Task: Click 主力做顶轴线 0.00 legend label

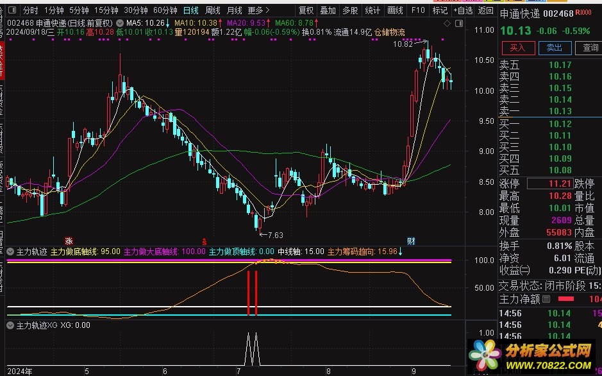Action: [x=242, y=252]
